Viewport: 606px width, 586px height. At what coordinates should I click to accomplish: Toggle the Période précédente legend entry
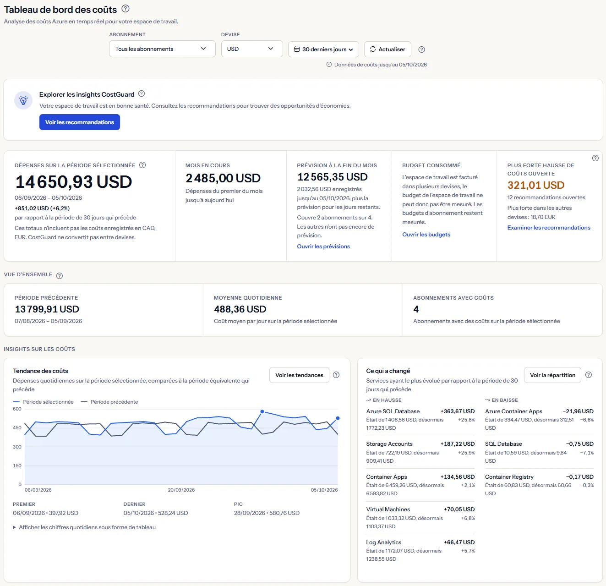tap(109, 402)
